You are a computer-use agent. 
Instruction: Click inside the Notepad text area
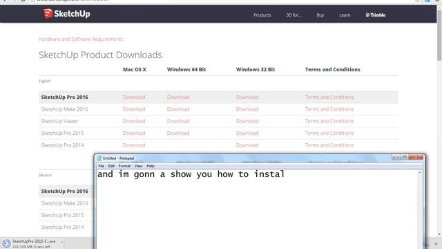[x=256, y=209]
